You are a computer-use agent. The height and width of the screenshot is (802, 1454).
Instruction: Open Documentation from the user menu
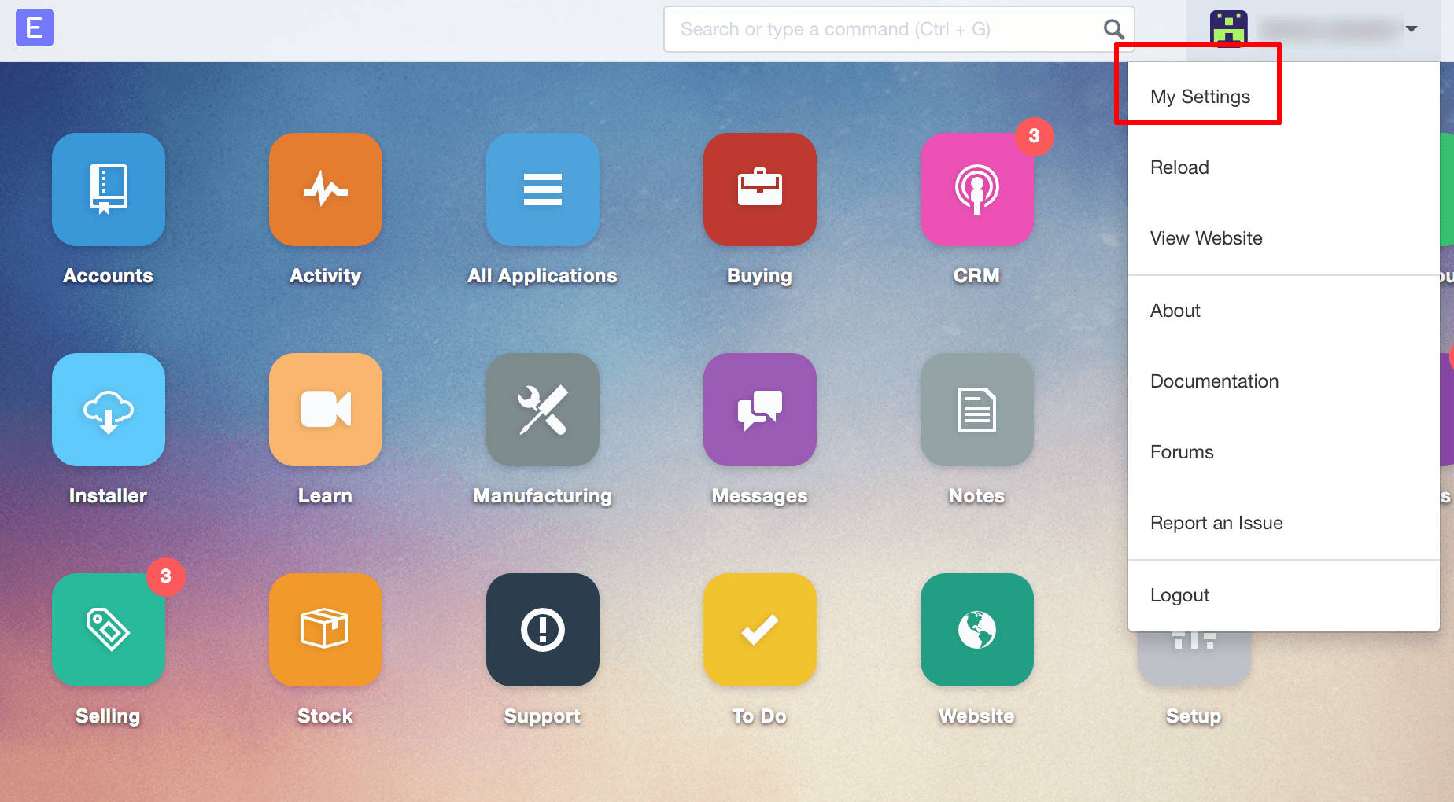click(x=1214, y=381)
